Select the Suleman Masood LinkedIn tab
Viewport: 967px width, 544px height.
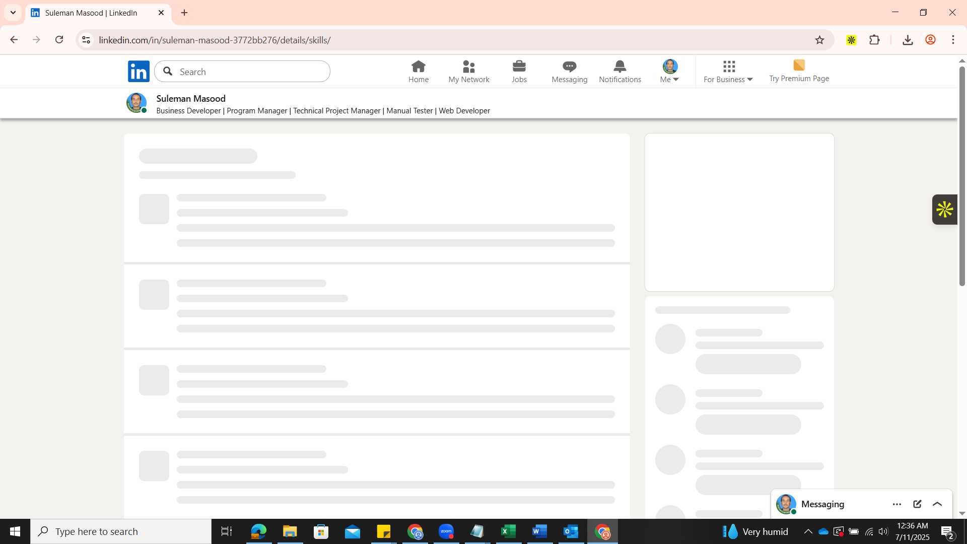98,13
